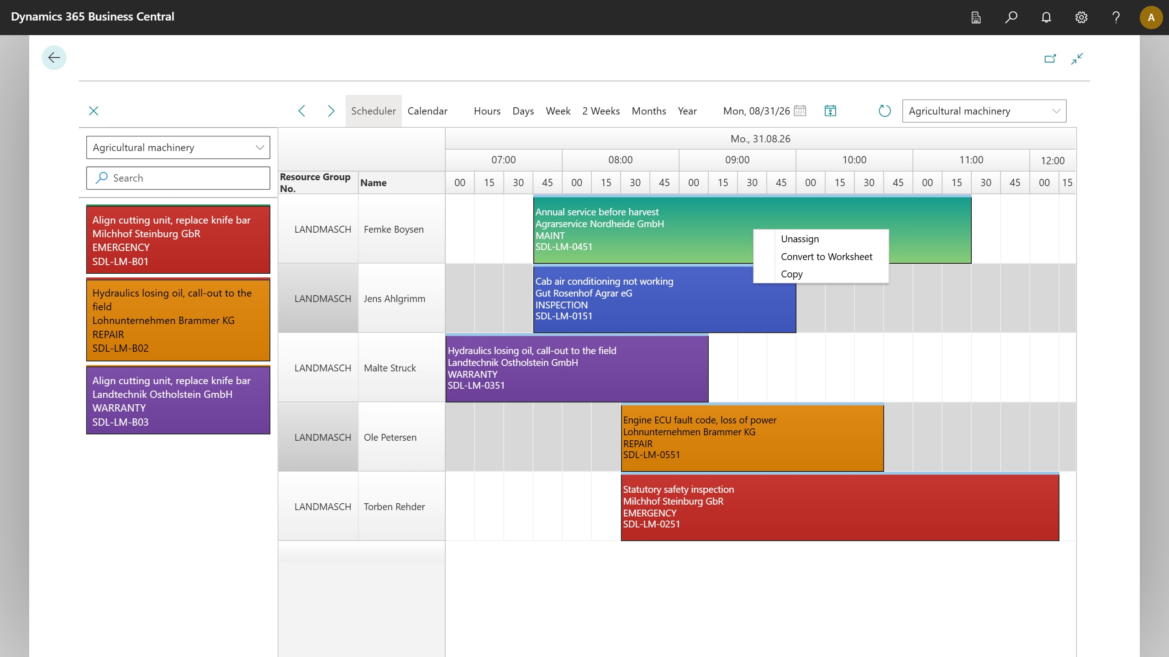Click the date field Mon, 08/31/26

click(x=756, y=111)
